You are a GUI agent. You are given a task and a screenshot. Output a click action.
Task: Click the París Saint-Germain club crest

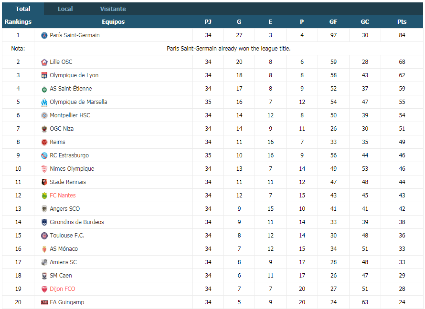point(44,35)
